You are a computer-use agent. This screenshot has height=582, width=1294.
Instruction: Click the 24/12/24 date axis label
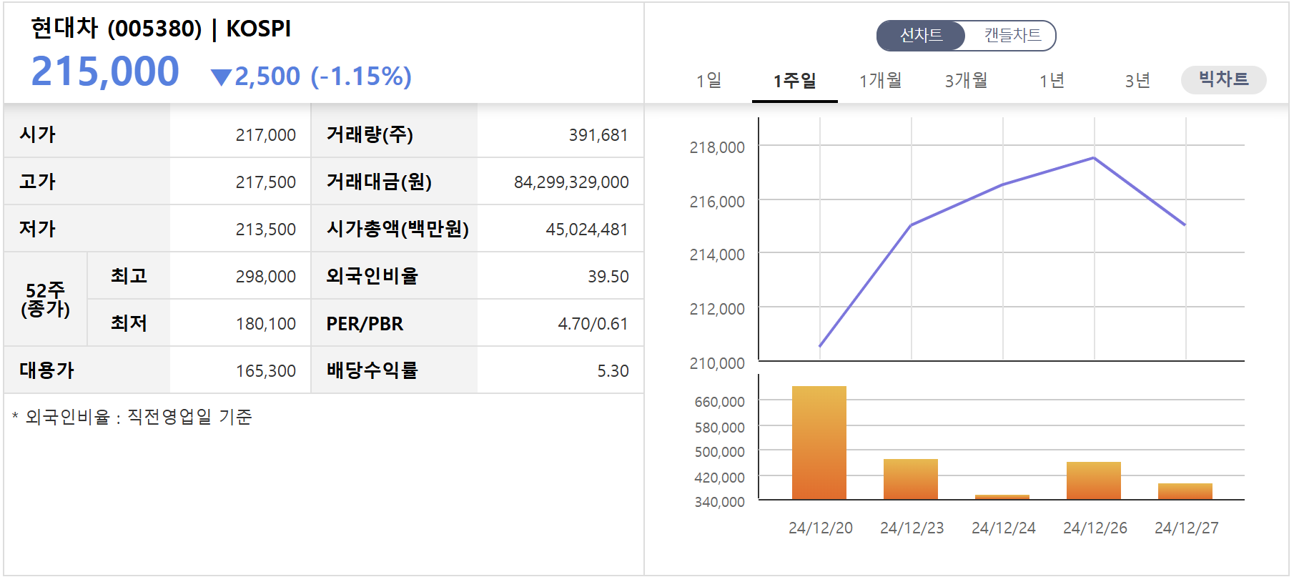point(1003,528)
